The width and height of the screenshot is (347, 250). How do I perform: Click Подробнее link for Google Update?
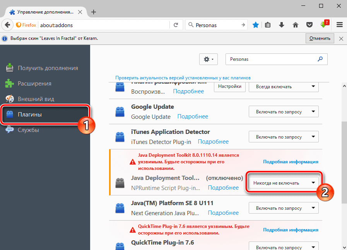193,116
